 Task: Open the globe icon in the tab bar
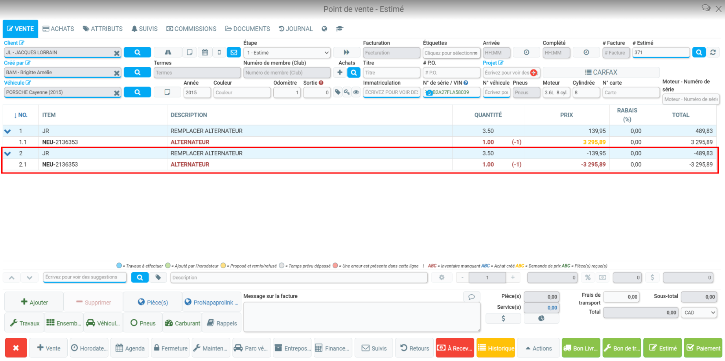(324, 29)
